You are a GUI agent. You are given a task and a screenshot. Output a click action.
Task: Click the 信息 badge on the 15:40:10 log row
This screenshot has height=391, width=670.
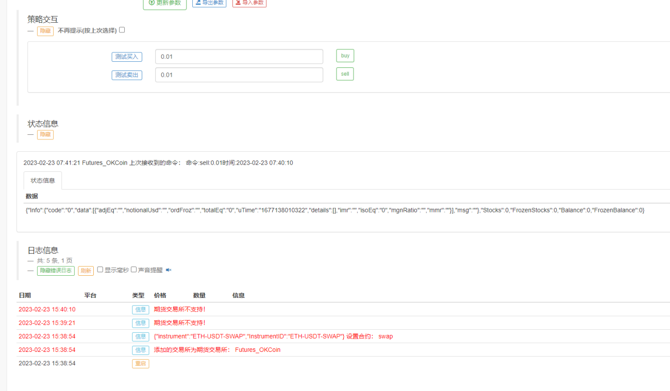point(140,310)
